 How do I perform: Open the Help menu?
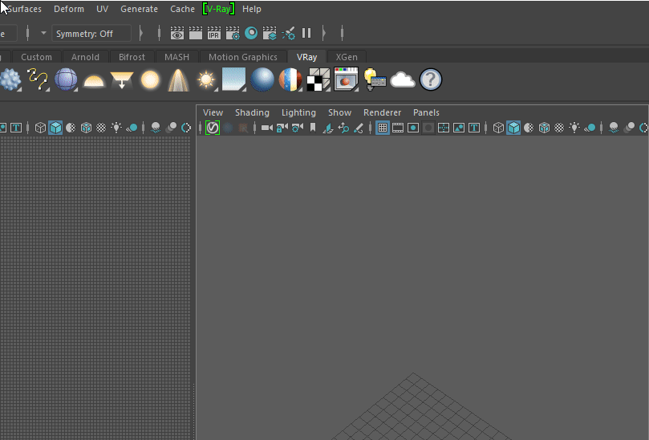[252, 9]
